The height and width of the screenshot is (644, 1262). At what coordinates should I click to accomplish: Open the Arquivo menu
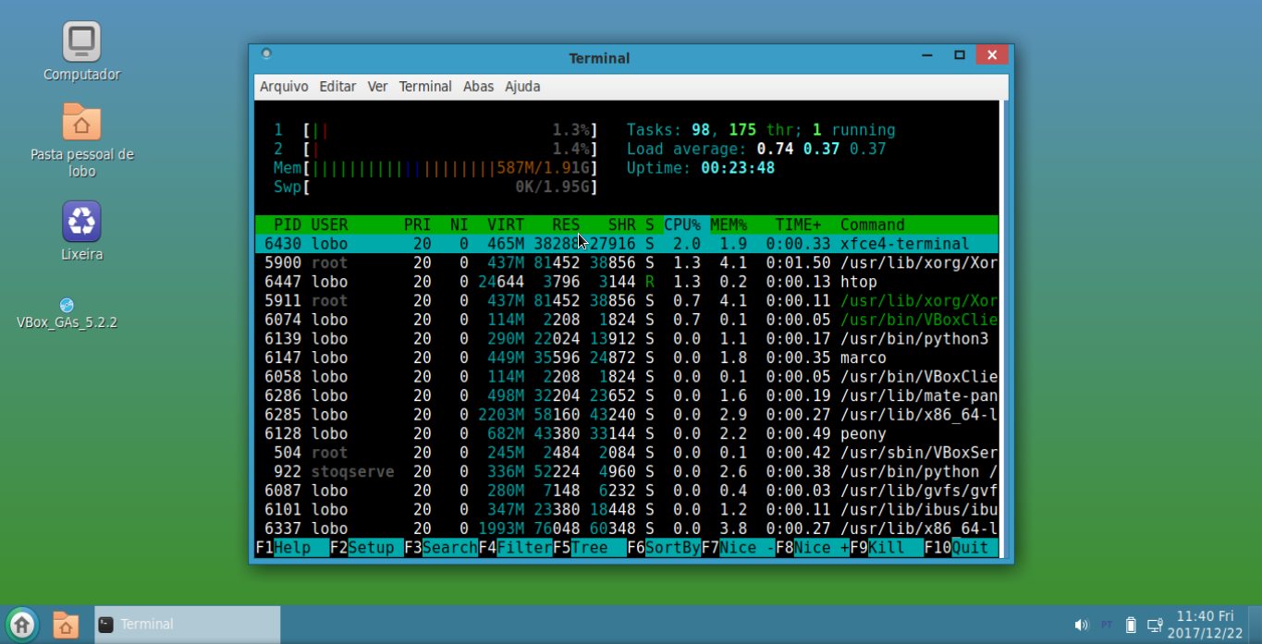(x=283, y=86)
